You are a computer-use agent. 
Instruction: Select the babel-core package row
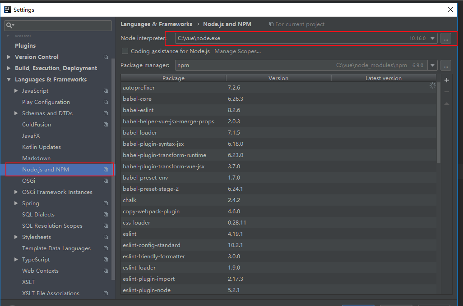coord(278,99)
